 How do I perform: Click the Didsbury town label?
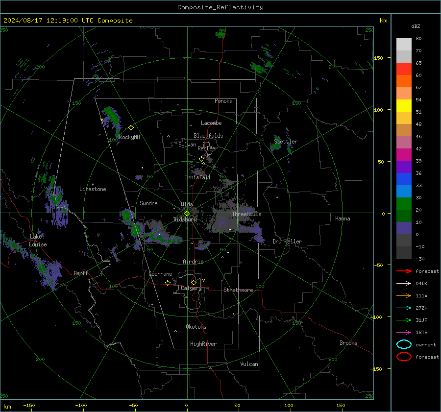pos(185,219)
